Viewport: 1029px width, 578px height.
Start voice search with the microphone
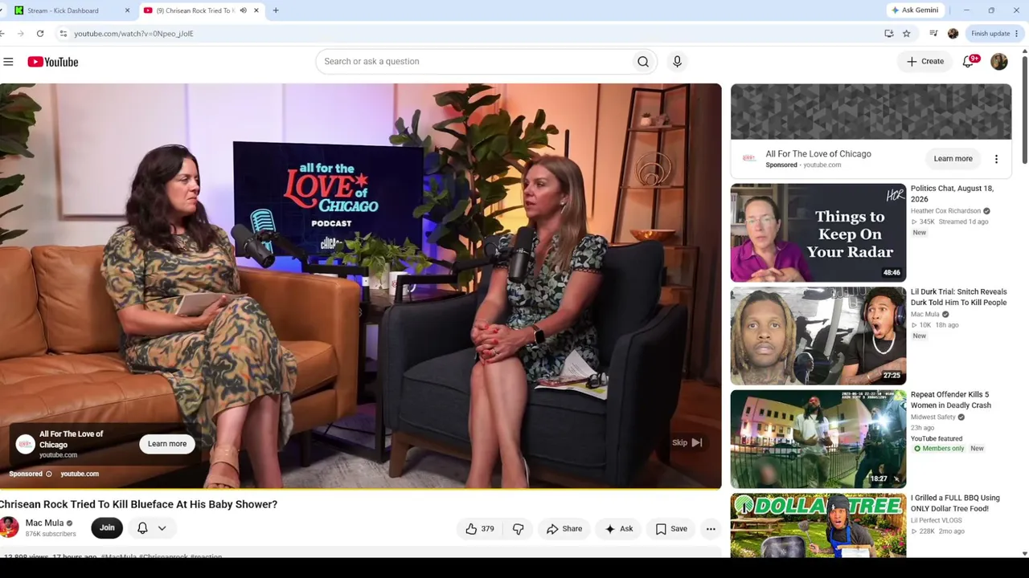pos(677,61)
